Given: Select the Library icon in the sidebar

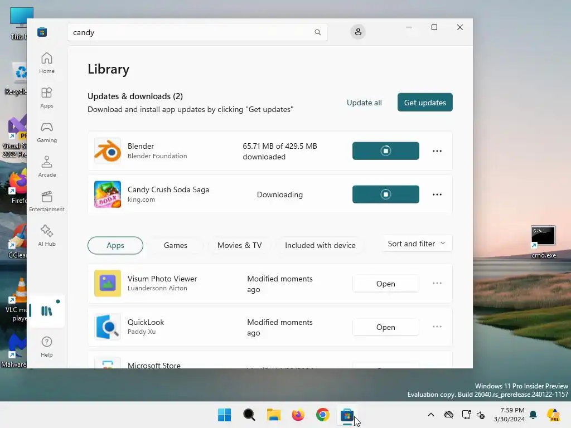Looking at the screenshot, I should [47, 311].
